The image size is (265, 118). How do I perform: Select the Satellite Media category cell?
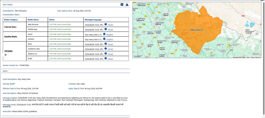coord(14,37)
